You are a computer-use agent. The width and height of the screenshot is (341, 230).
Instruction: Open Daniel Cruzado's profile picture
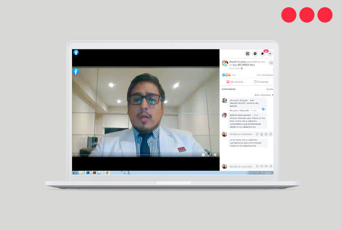[225, 63]
